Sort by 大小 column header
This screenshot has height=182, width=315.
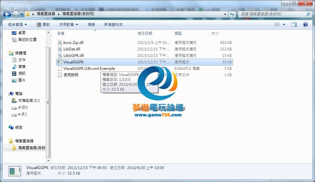coord(215,33)
